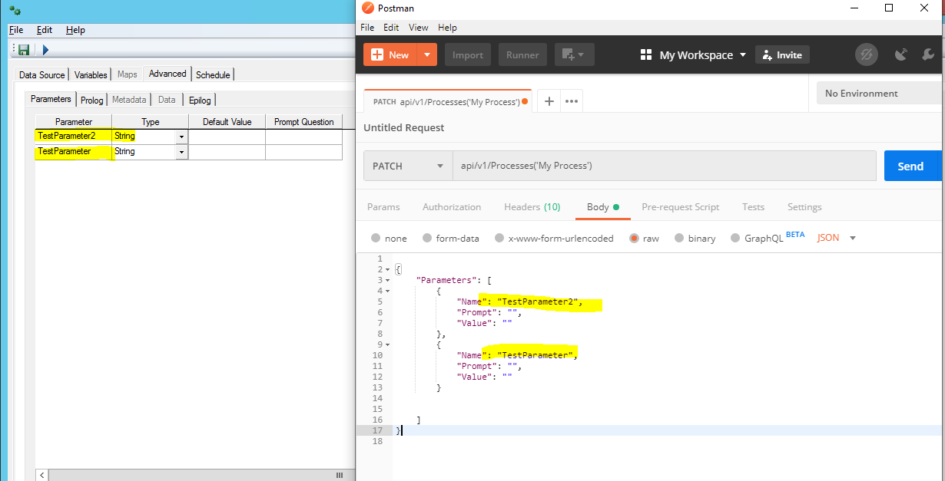Image resolution: width=945 pixels, height=481 pixels.
Task: Open Postman's Help menu
Action: (x=447, y=28)
